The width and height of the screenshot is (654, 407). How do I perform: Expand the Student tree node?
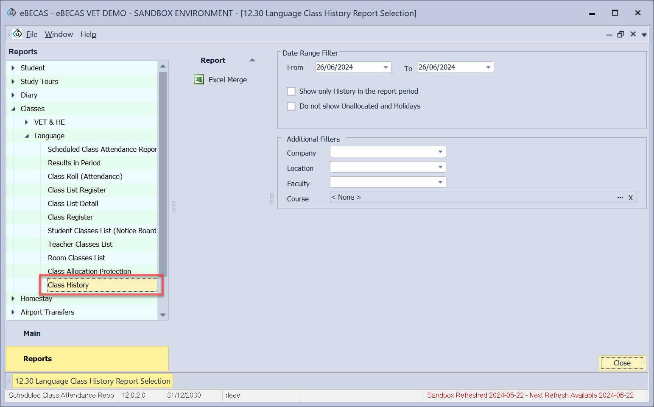coord(13,68)
